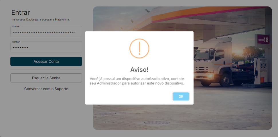Click the large manhole cover on the pavement
The height and width of the screenshot is (137, 278).
(x=157, y=122)
